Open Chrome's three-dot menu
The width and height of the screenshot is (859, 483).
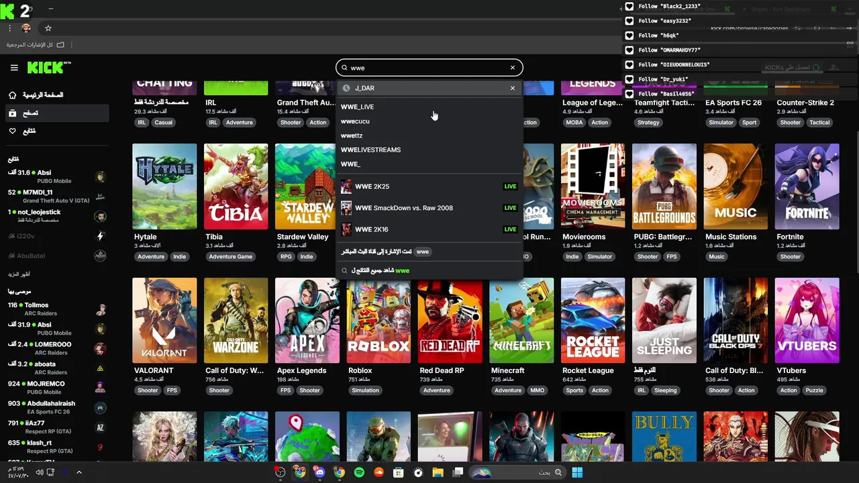coord(9,28)
